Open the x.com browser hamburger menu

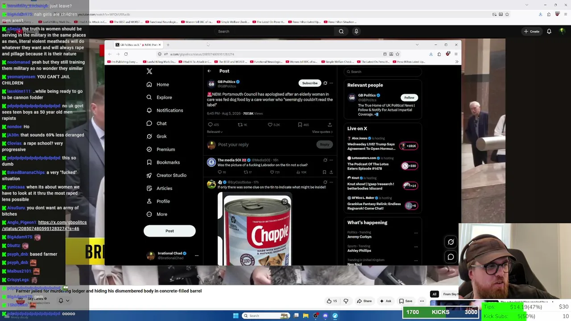pyautogui.click(x=455, y=54)
